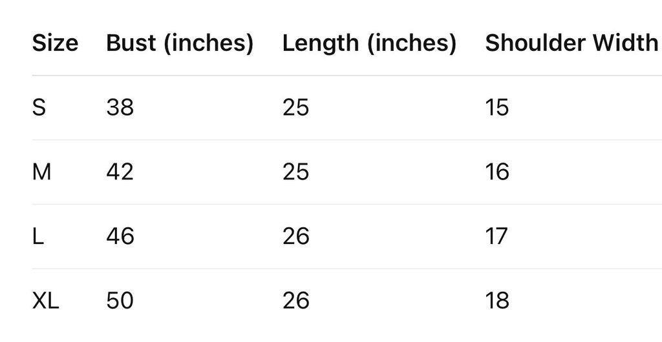Click length value 26 in XL row
The height and width of the screenshot is (342, 662).
click(296, 301)
